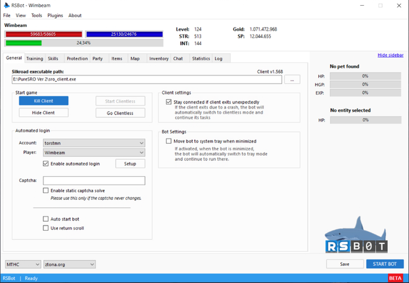
Task: Click the Setup button for automated login
Action: [130, 164]
